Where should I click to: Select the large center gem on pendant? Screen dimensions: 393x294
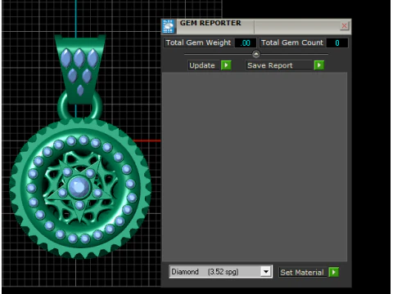[x=79, y=187]
